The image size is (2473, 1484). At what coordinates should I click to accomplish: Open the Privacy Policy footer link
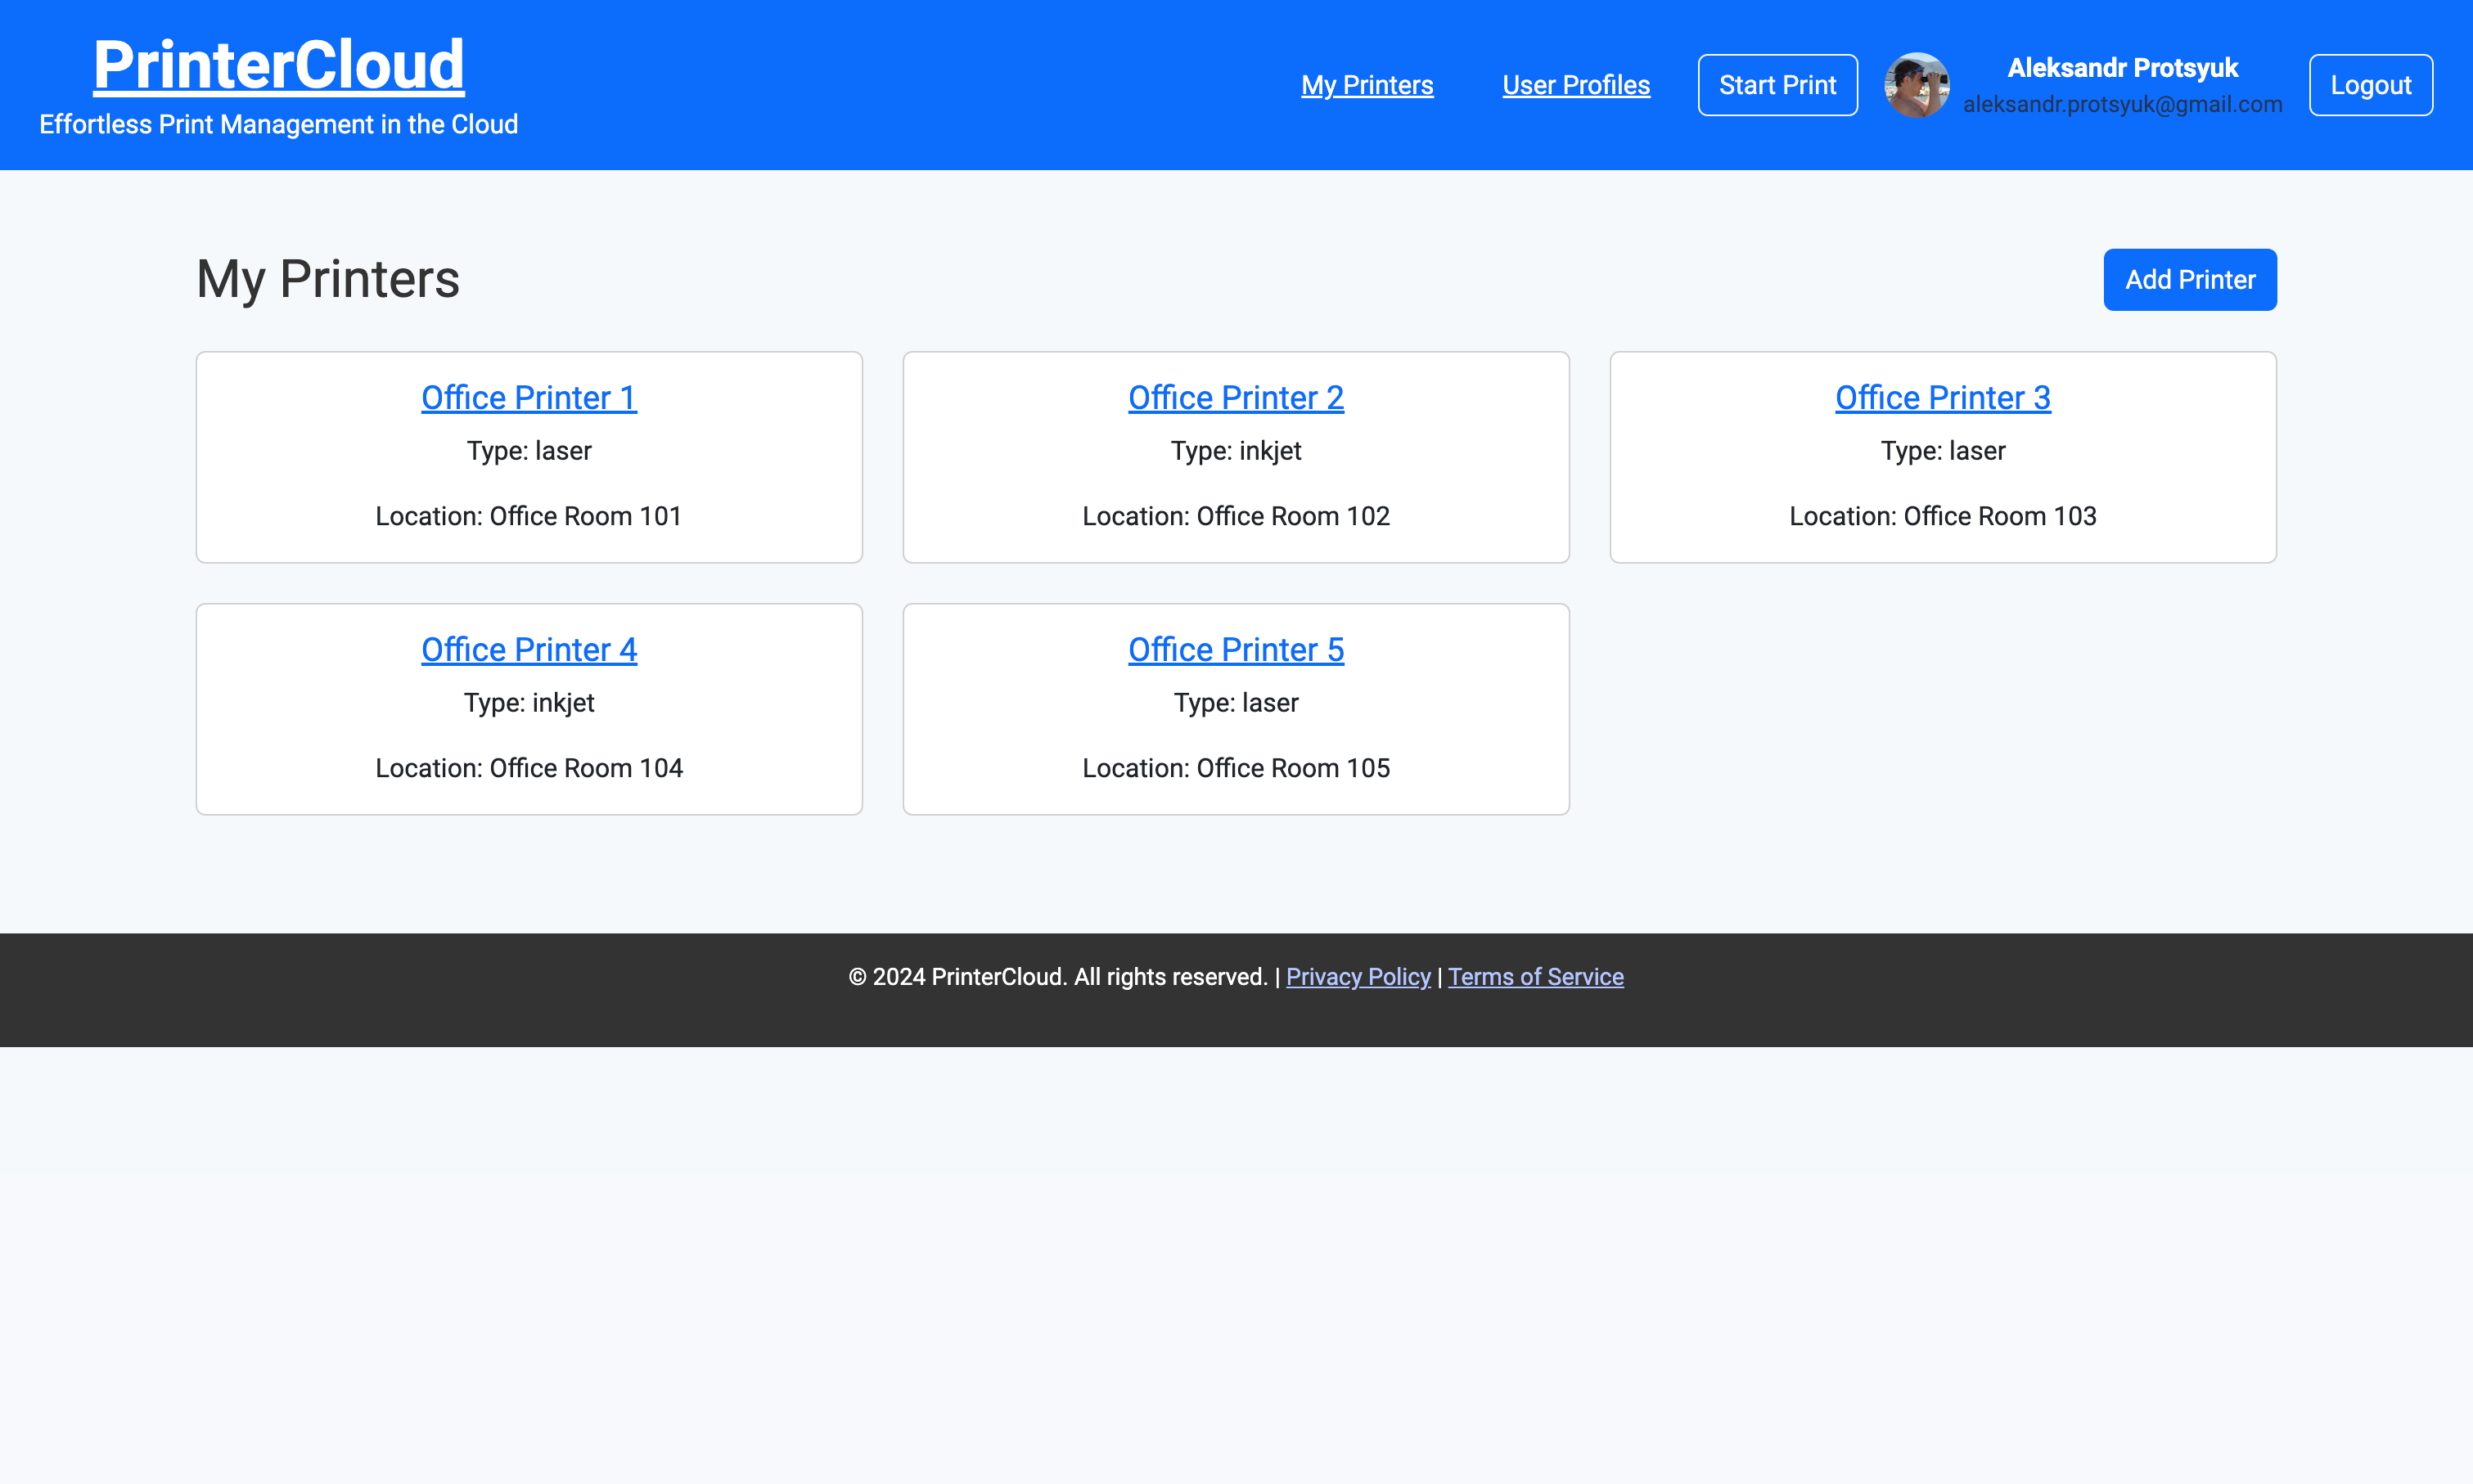click(1357, 977)
